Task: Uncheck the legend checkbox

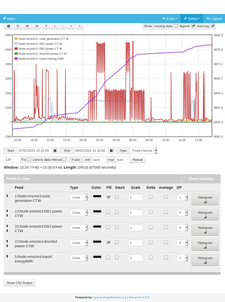Action: 193,26
